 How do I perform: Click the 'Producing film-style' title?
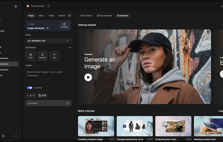pyautogui.click(x=166, y=139)
